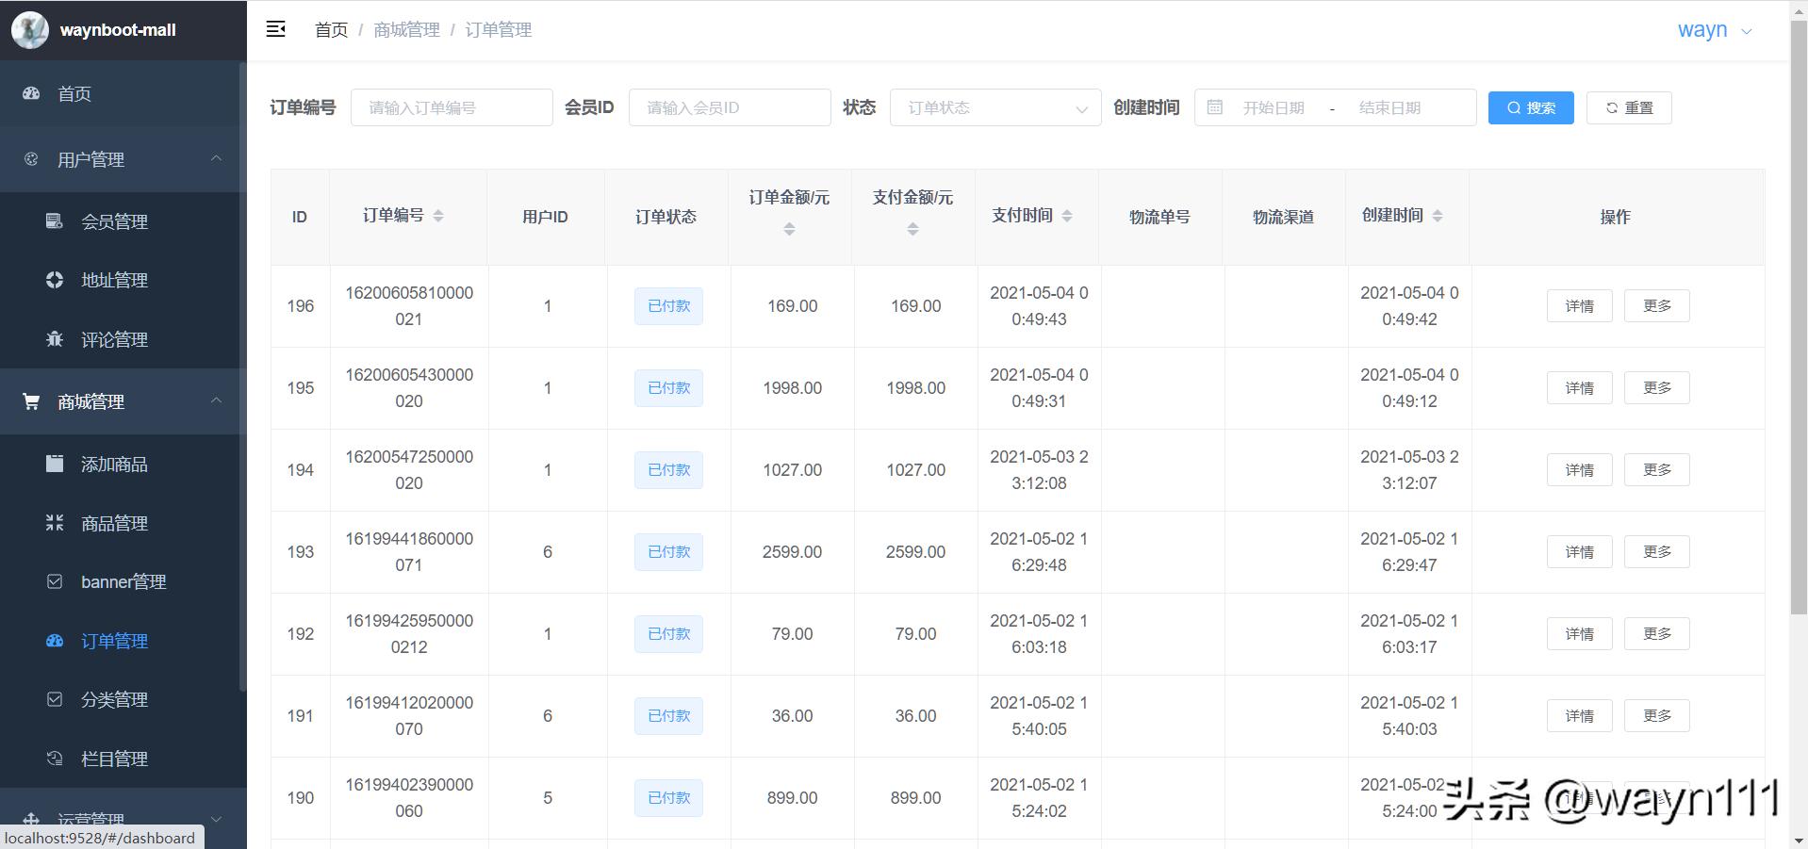The width and height of the screenshot is (1808, 849).
Task: Open 地址管理 via its sidebar icon
Action: 55,280
